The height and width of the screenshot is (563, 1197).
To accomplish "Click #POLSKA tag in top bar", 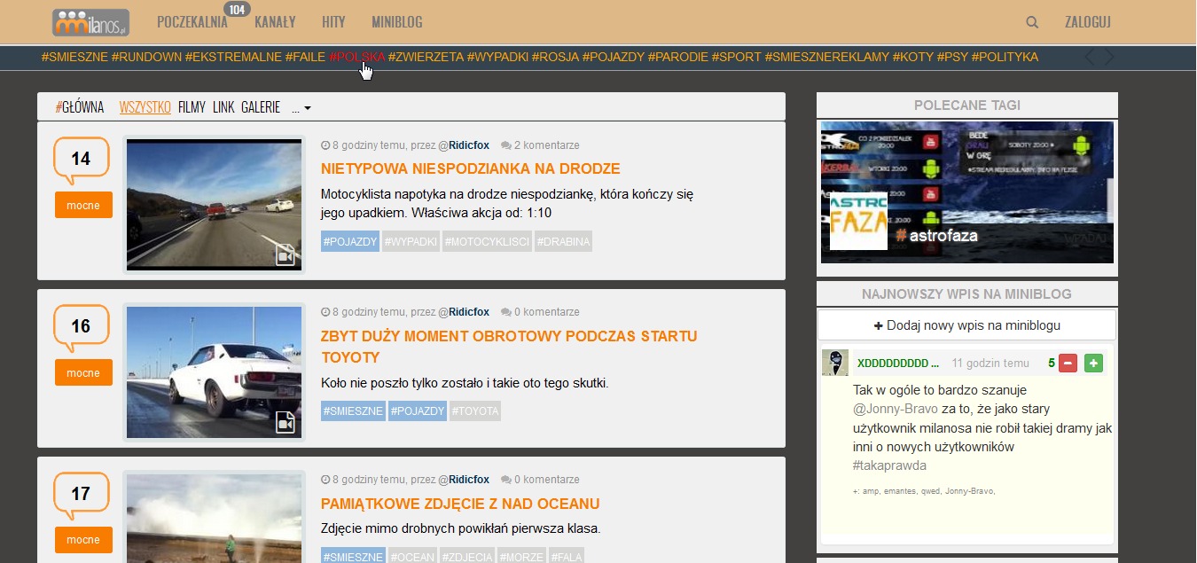I will point(356,57).
